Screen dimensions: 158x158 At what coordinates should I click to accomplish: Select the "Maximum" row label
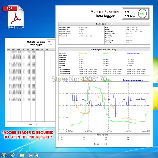(x=62, y=59)
